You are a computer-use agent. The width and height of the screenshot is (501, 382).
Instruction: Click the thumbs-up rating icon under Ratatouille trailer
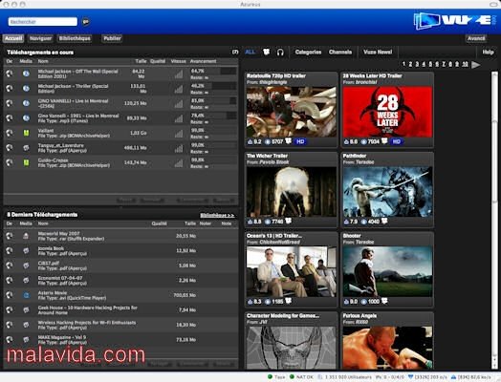[250, 141]
